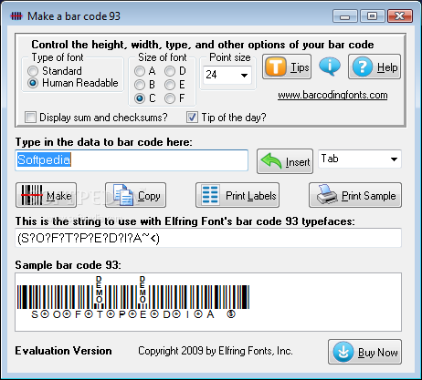The height and width of the screenshot is (380, 422).
Task: Click the blue info bubble icon
Action: click(x=330, y=66)
